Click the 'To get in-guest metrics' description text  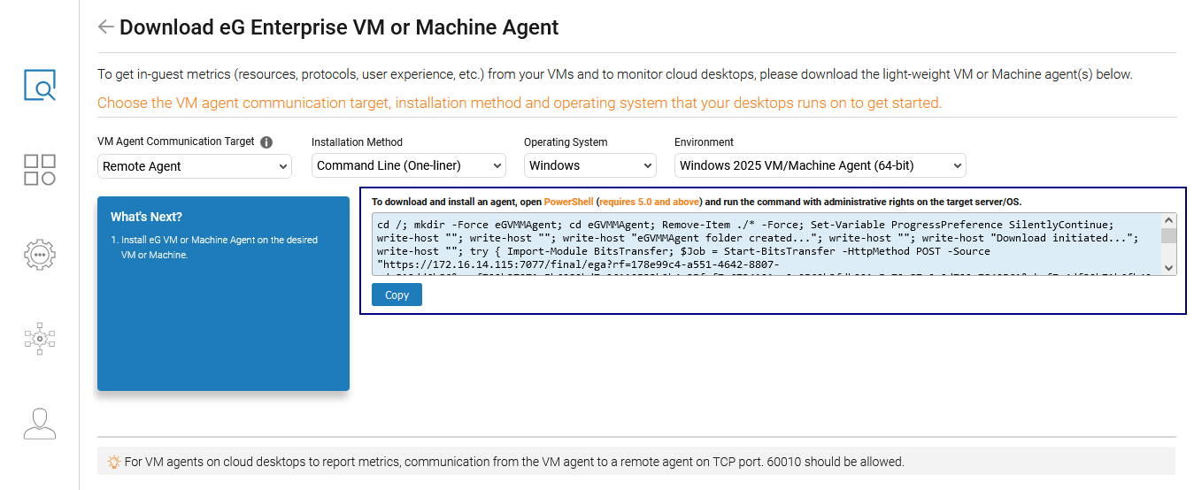(x=615, y=74)
